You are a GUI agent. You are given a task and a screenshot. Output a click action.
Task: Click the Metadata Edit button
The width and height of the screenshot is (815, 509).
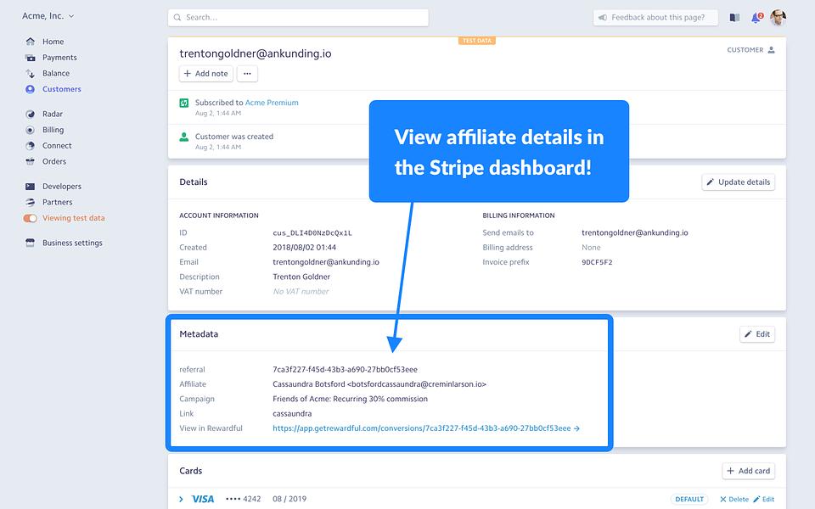pos(757,334)
